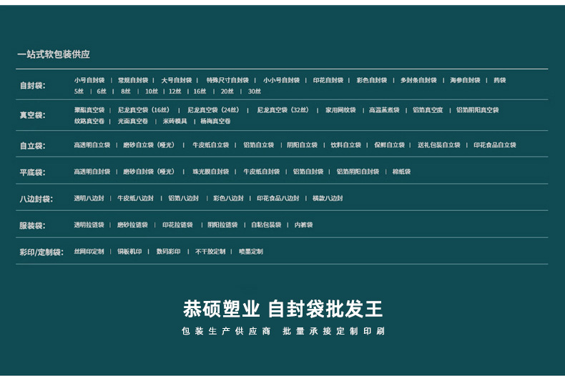
Task: Select the 数码彩印 link
Action: click(x=168, y=252)
